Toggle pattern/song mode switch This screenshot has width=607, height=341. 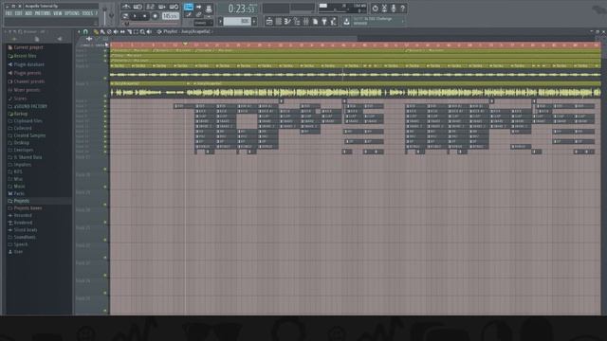coord(125,16)
